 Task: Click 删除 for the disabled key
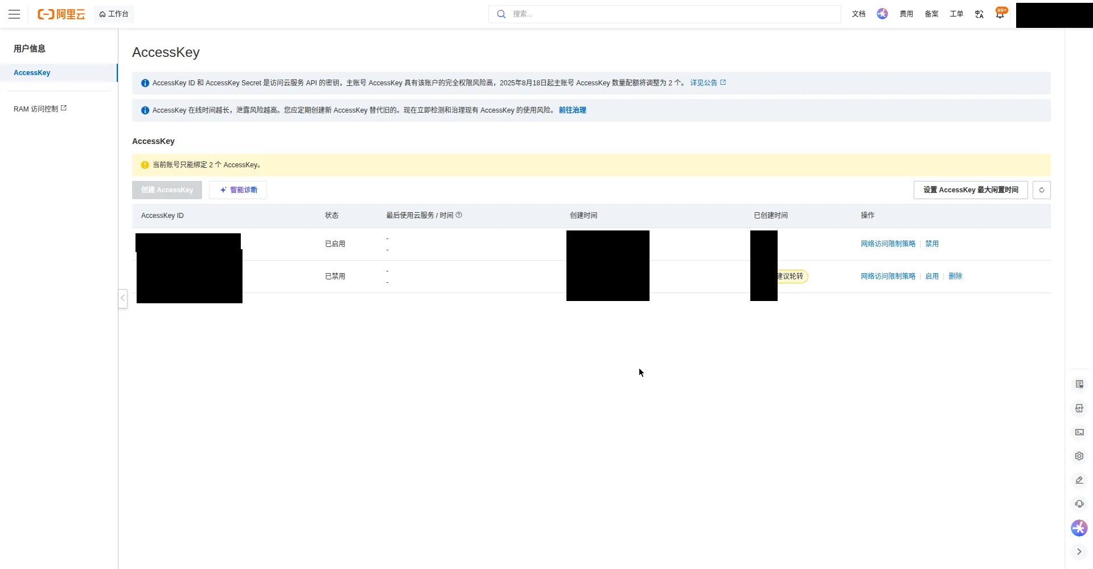tap(955, 276)
